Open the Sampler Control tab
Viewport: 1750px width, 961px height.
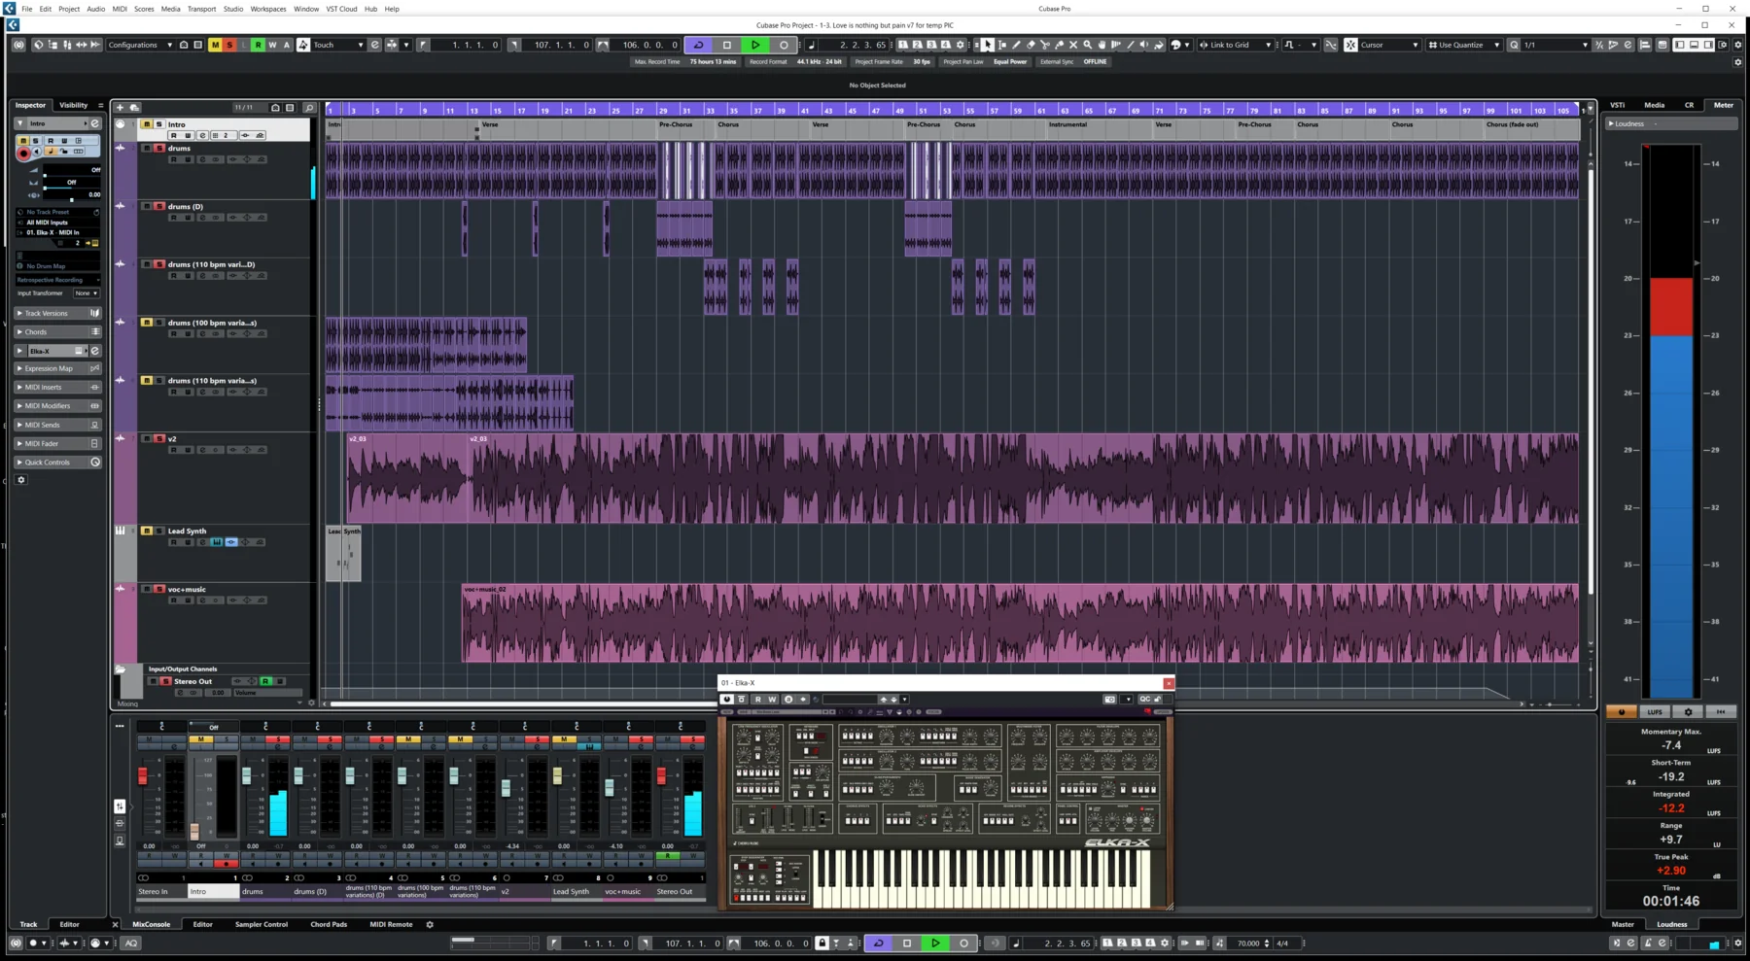262,924
